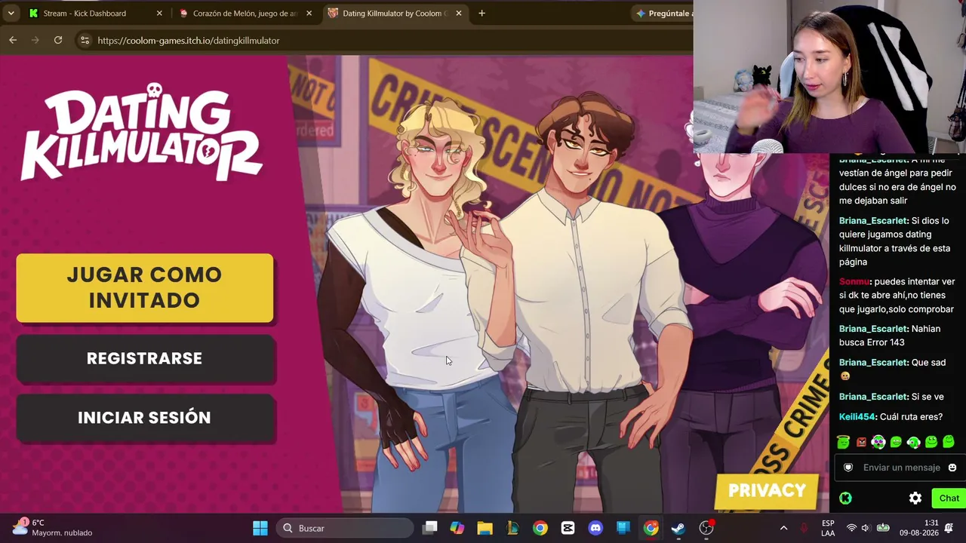Insert the winking headset green emote
The height and width of the screenshot is (543, 966).
(914, 442)
